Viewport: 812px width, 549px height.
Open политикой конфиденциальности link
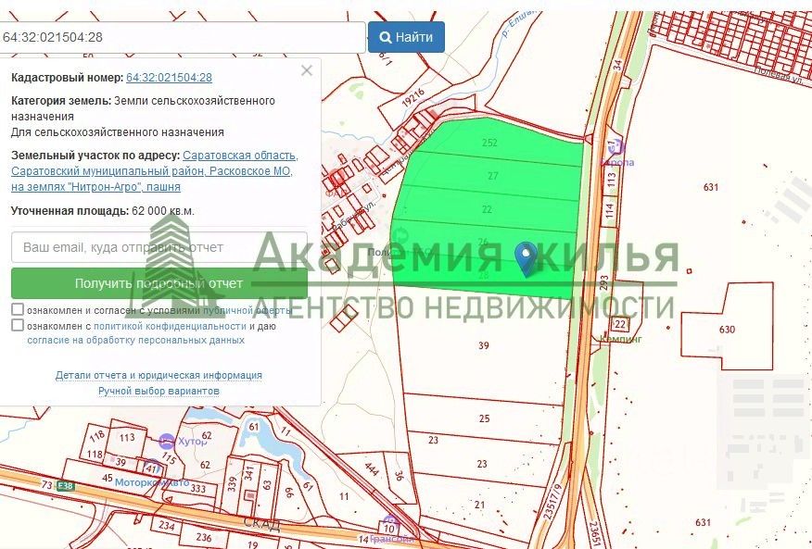(170, 326)
